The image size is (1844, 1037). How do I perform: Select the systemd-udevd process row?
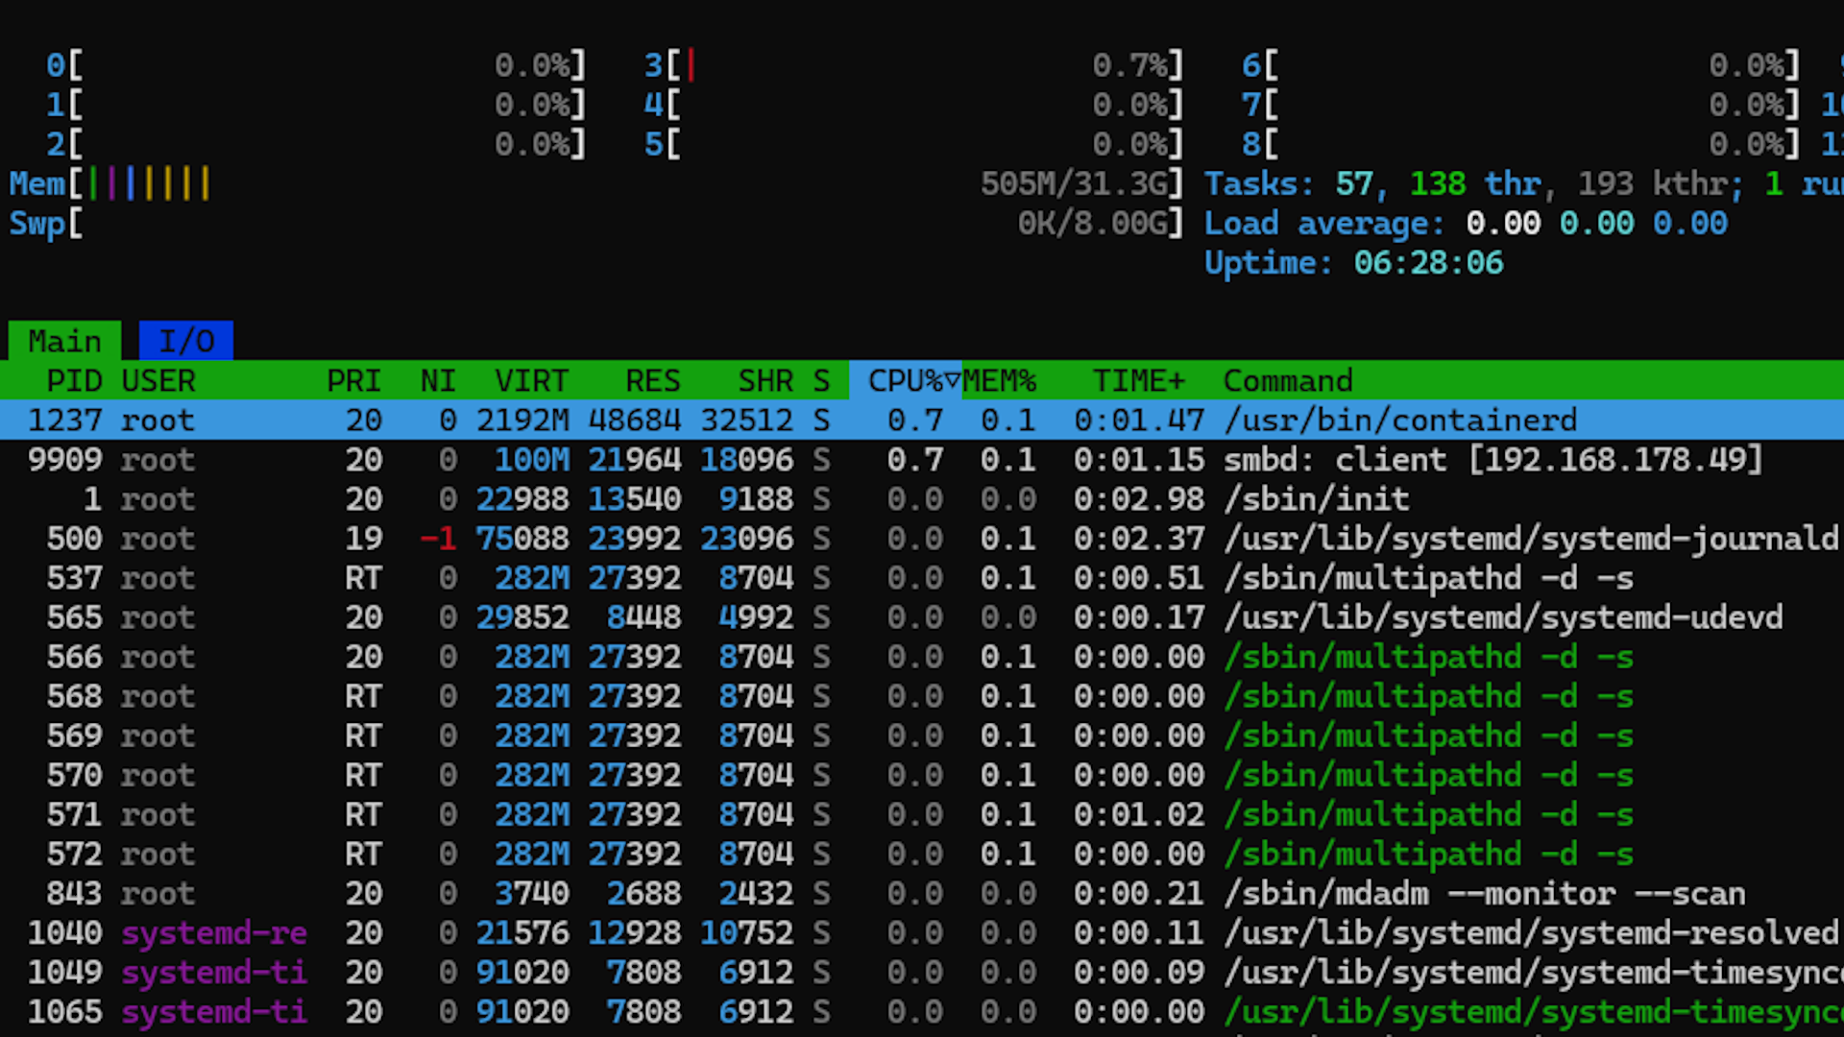[1502, 617]
